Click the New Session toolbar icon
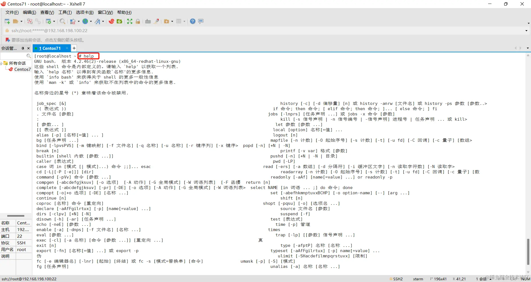The width and height of the screenshot is (531, 282). [x=7, y=21]
